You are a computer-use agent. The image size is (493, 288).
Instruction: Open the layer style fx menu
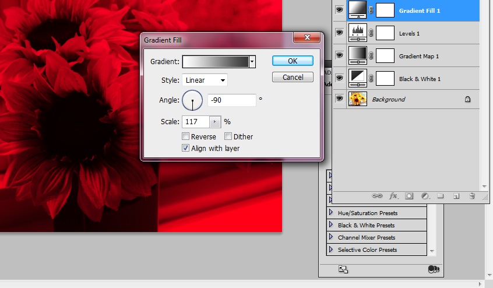[393, 196]
